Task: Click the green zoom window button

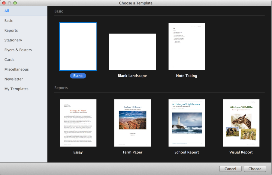Action: (15, 3)
